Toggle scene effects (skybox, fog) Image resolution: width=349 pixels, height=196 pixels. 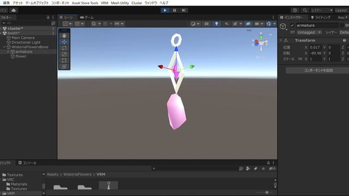coord(235,24)
